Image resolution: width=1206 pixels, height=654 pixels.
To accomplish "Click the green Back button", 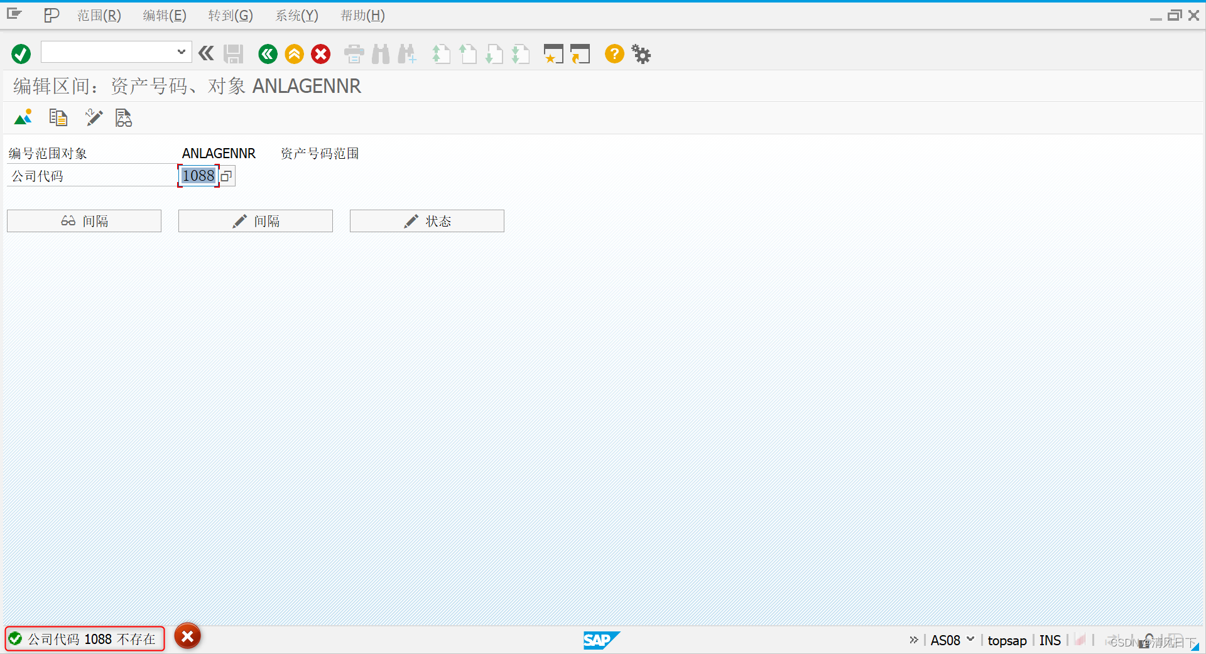I will pos(268,54).
